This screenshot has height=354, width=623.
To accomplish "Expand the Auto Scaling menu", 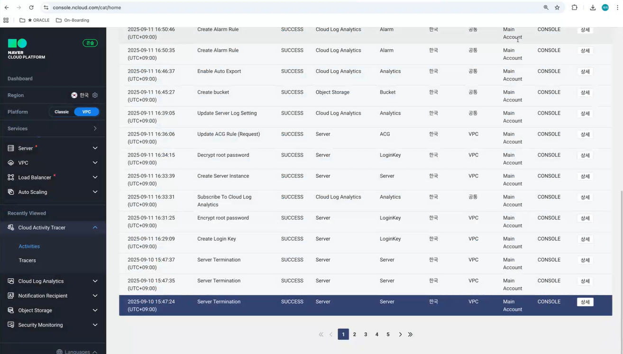I will (x=95, y=192).
